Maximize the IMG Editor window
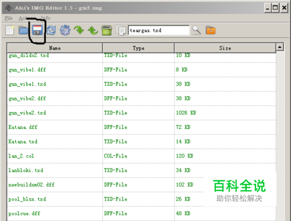This screenshot has width=291, height=221. click(275, 8)
